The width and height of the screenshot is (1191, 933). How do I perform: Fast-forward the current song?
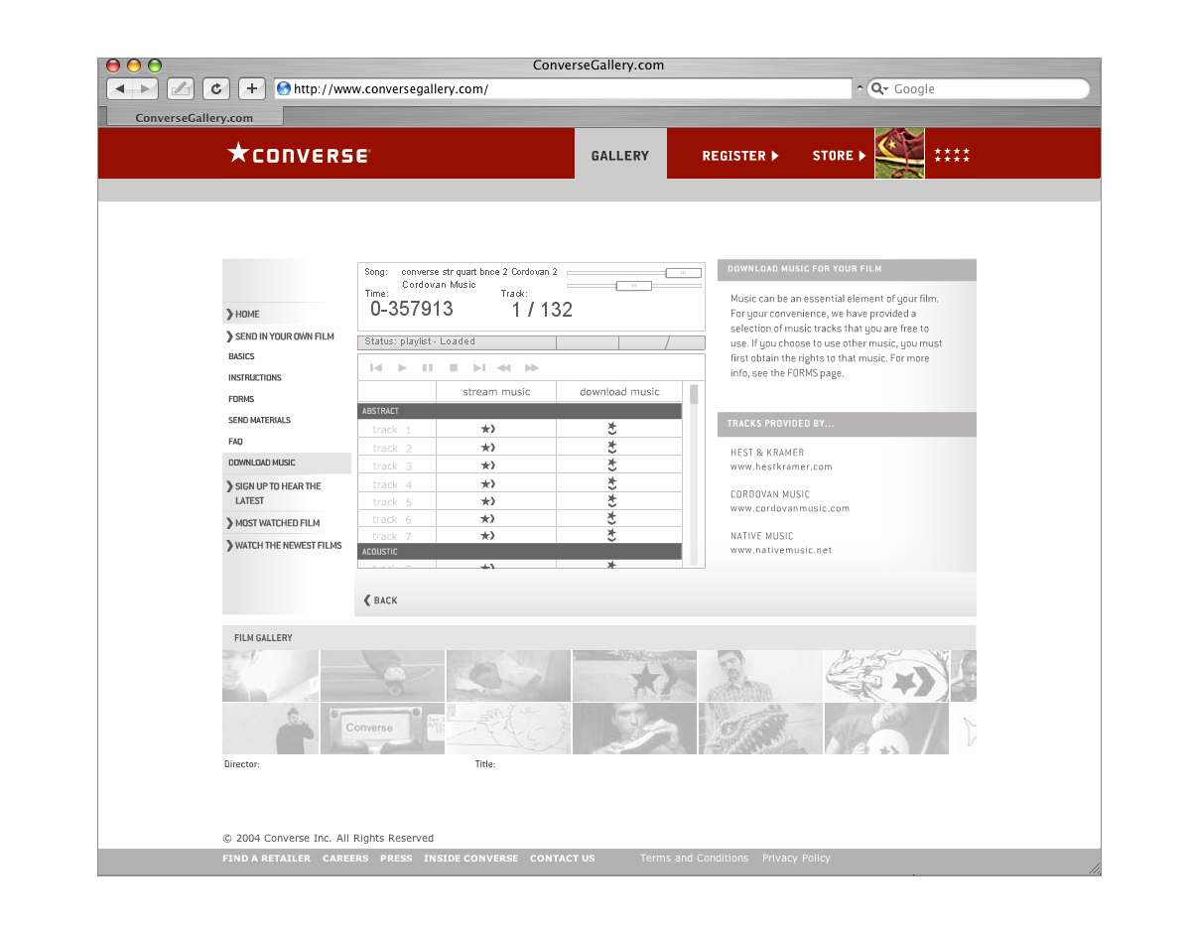tap(532, 368)
